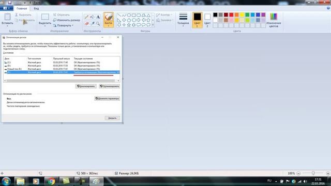The image size is (331, 186).
Task: Open the Windows Start orb
Action: 6,181
